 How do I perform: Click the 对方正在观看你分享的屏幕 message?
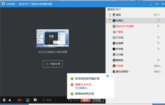tap(53, 52)
